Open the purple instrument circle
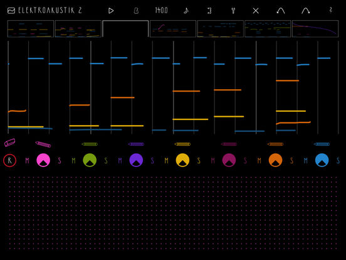346x260 pixels. pyautogui.click(x=136, y=160)
